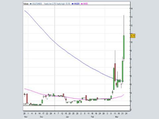
Task: Click the Dec month label
Action: tap(41, 117)
